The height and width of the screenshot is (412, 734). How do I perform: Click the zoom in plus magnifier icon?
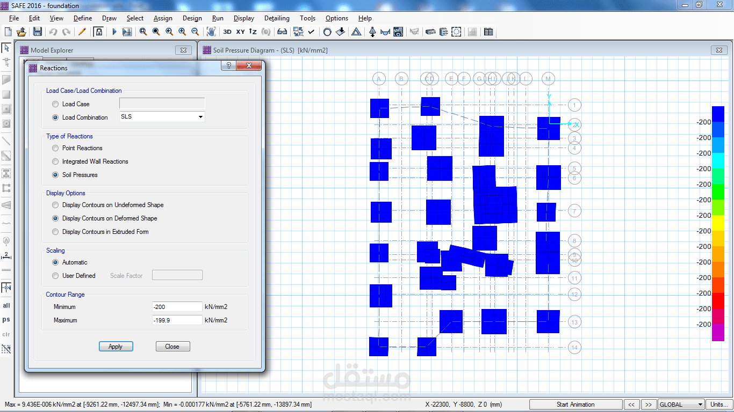click(x=182, y=32)
